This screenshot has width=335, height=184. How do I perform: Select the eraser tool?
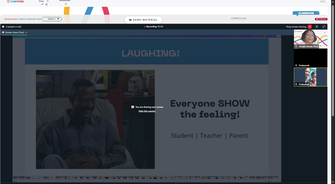pos(46,4)
